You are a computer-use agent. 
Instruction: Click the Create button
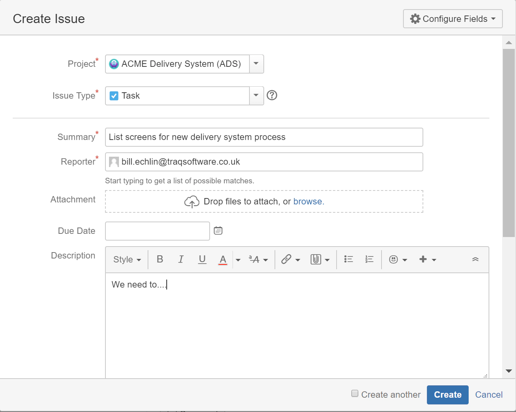(x=448, y=395)
